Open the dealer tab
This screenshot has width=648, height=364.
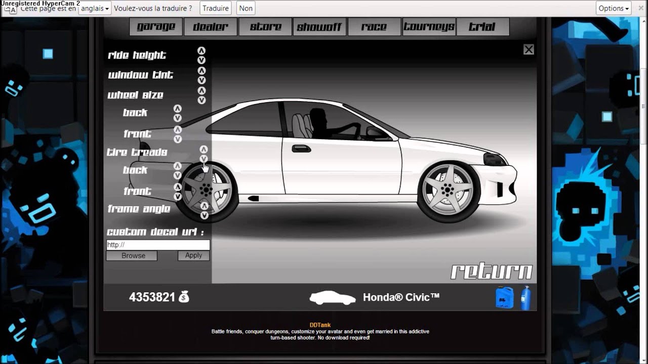(211, 27)
